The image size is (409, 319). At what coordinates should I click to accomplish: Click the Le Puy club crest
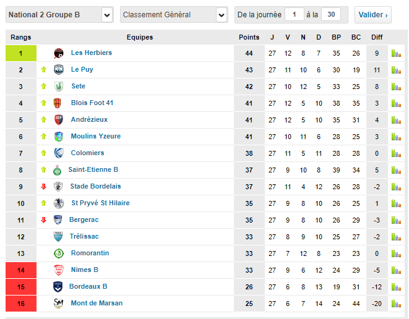[59, 70]
